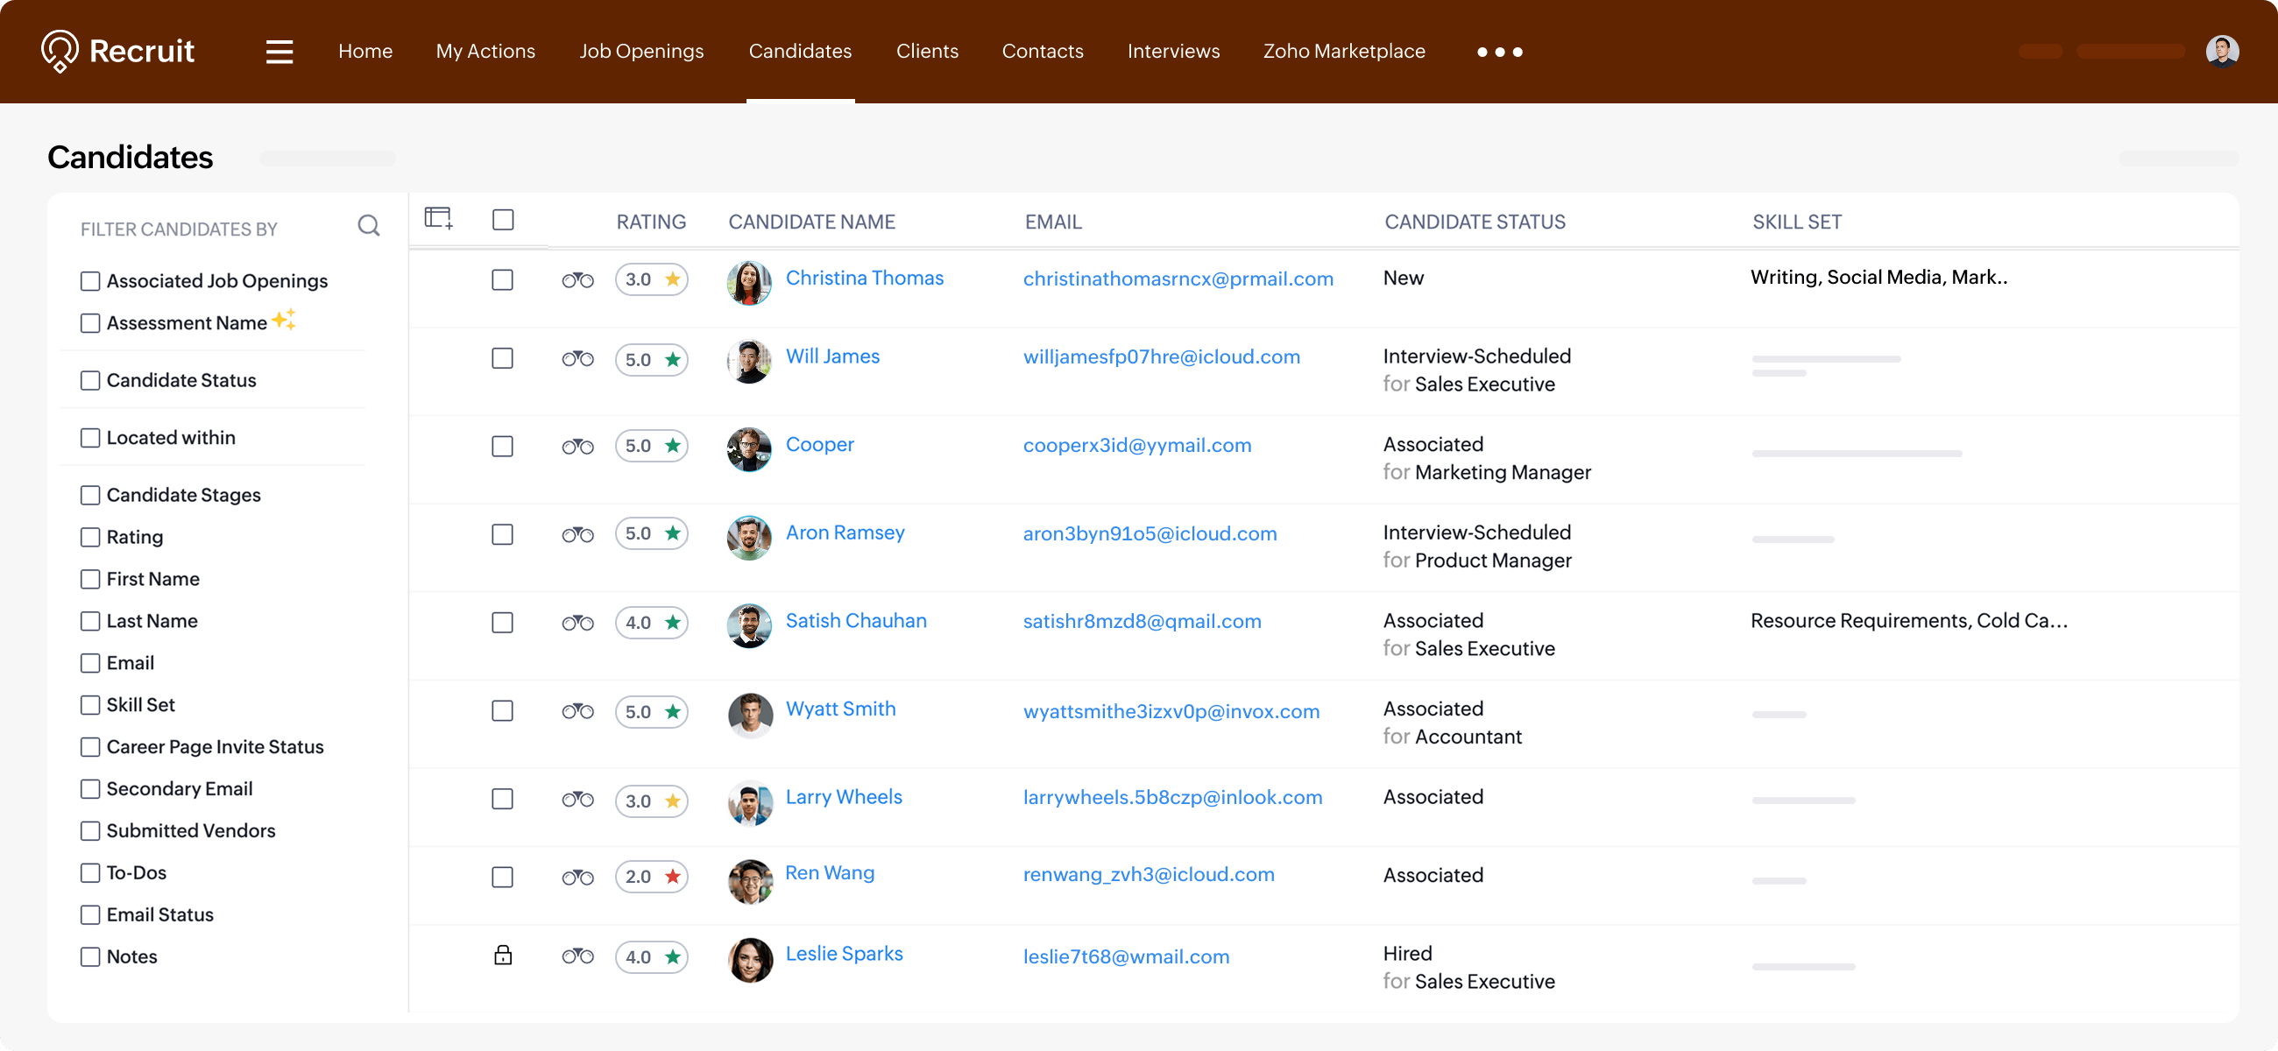
Task: Click the 2.0 star rating for Ren Wang
Action: tap(652, 876)
